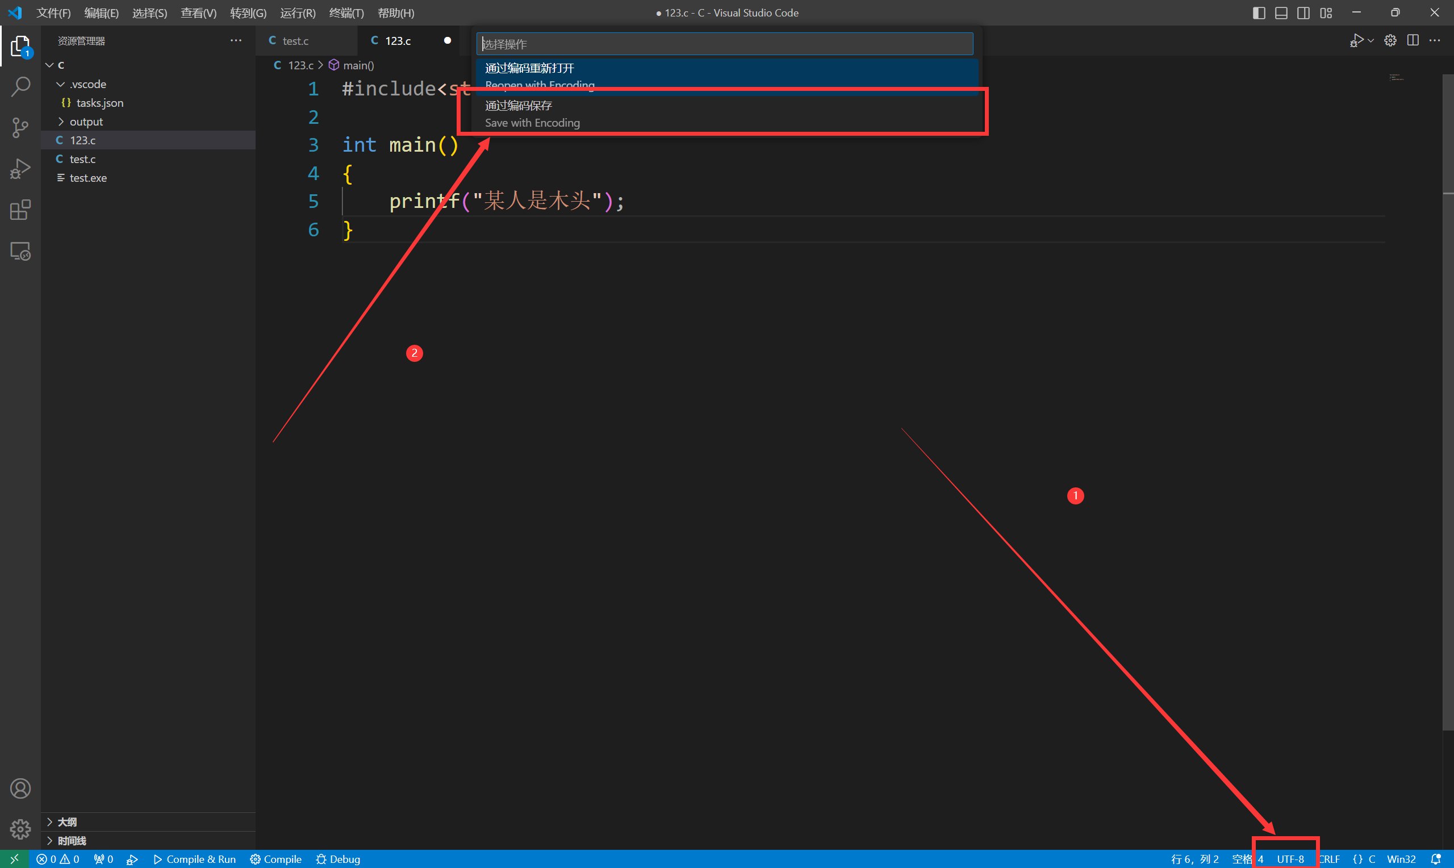Collapse the C root folder
Image resolution: width=1454 pixels, height=868 pixels.
[x=49, y=65]
